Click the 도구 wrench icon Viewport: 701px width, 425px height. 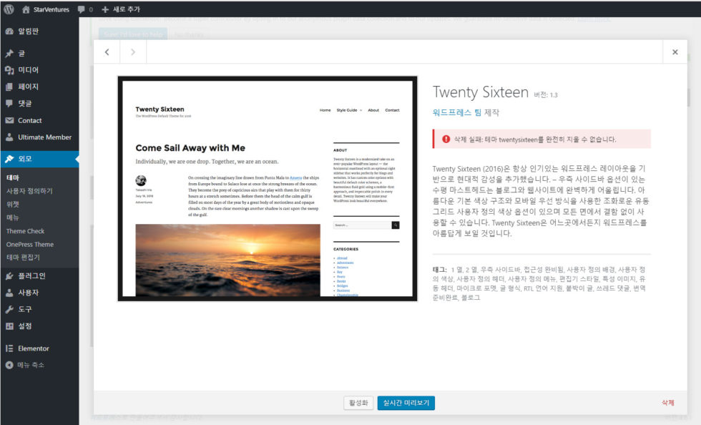[9, 309]
